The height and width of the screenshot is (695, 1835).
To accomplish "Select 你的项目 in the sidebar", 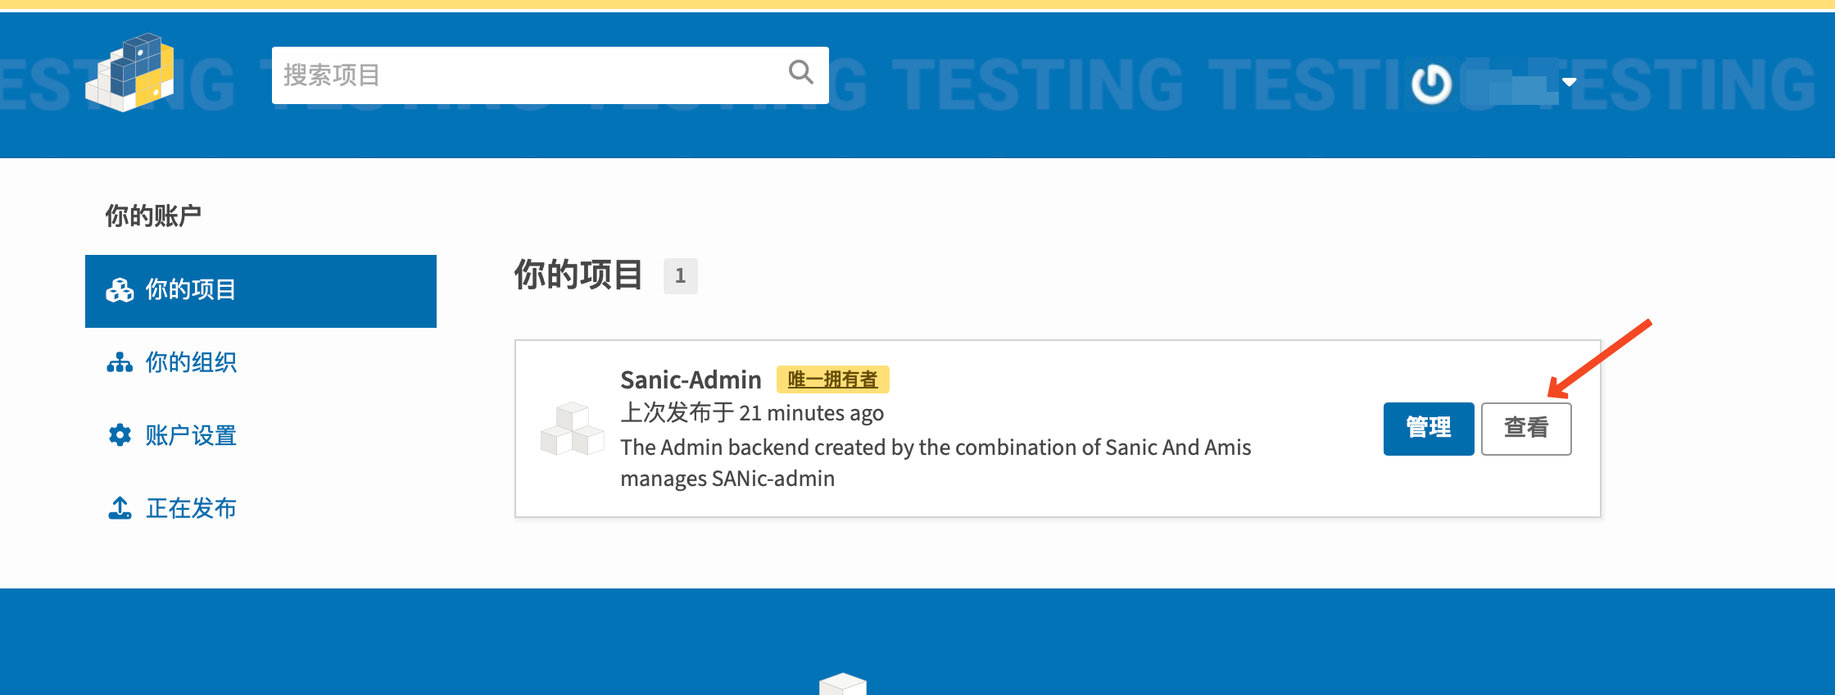I will tap(261, 291).
